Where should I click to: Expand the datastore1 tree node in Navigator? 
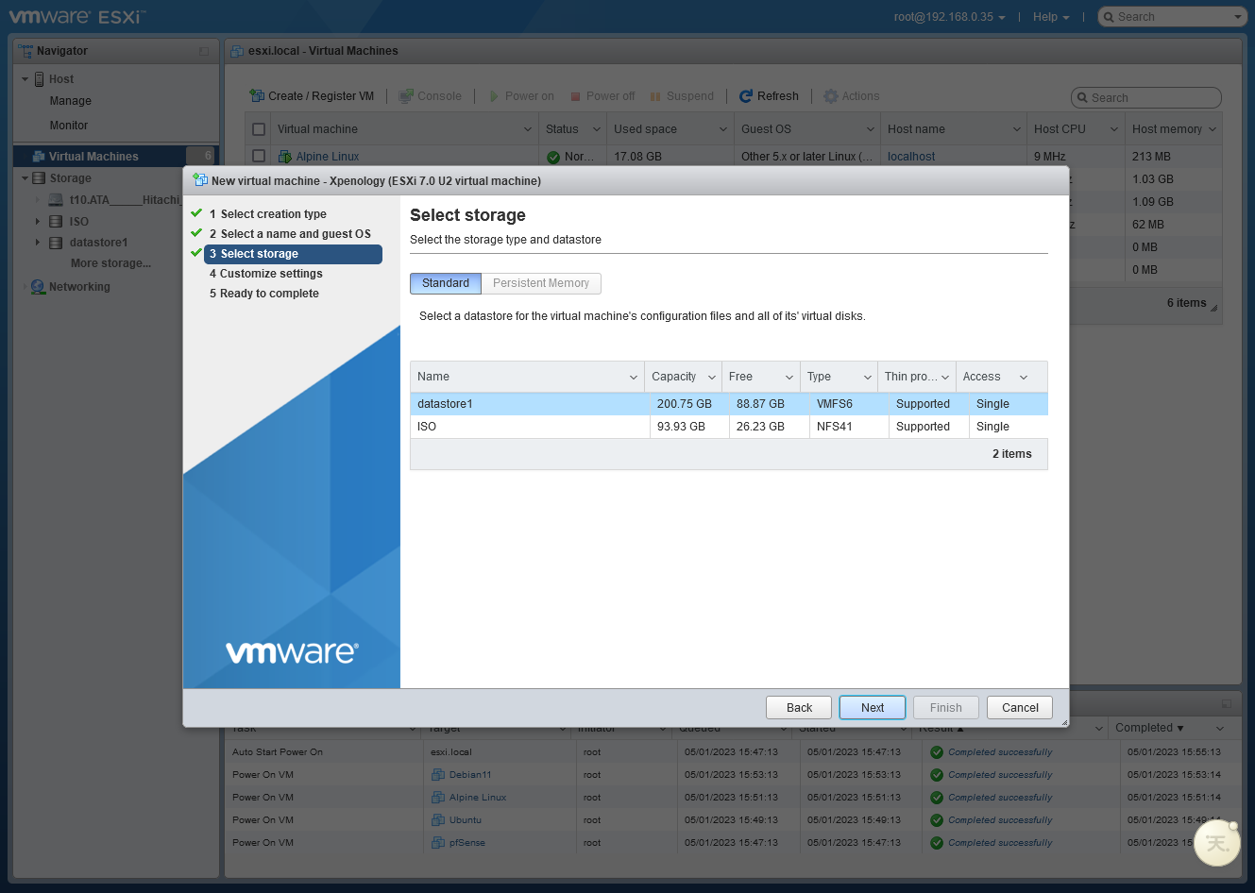pos(38,243)
